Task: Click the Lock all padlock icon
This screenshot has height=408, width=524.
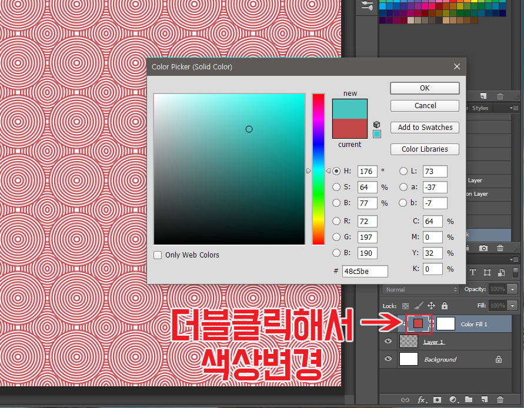Action: 445,306
